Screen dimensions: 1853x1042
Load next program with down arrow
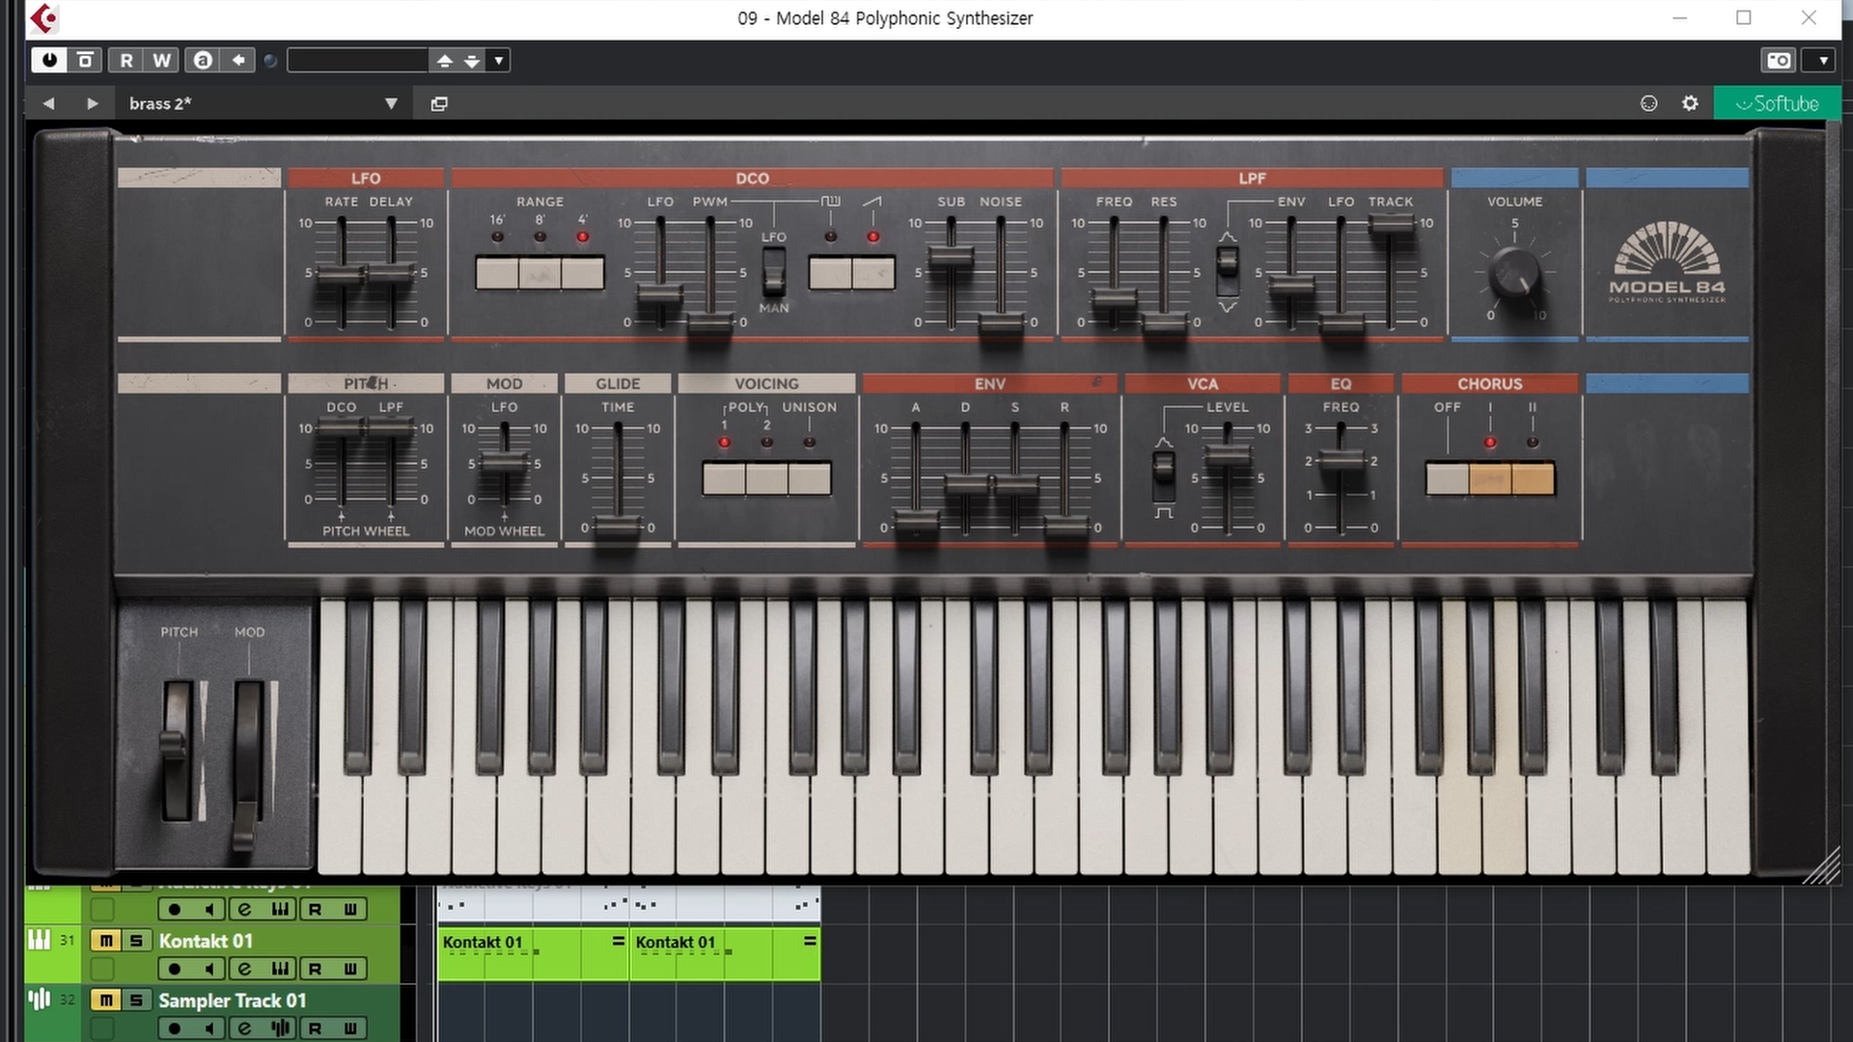(x=472, y=61)
